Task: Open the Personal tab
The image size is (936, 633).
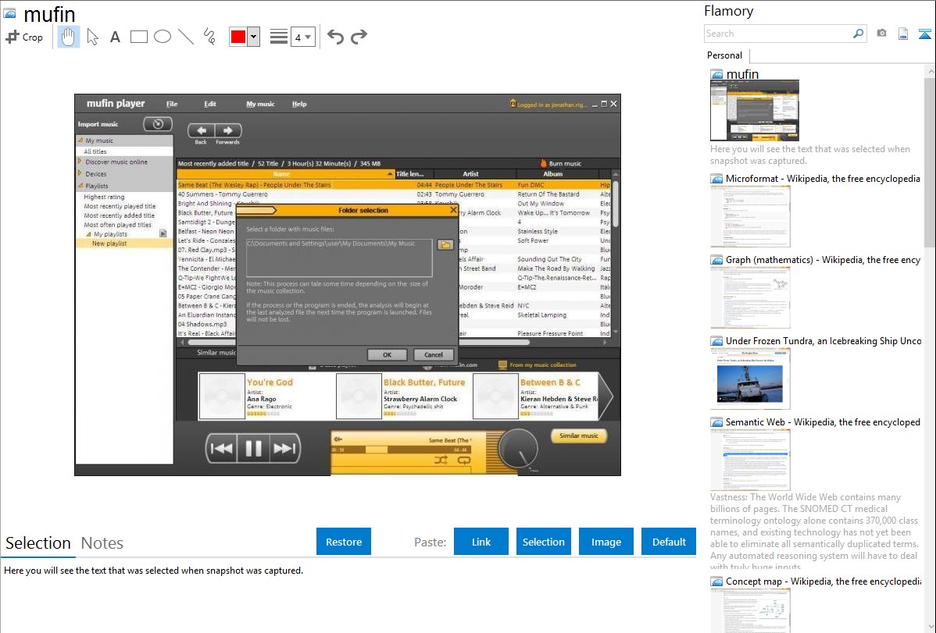Action: coord(725,55)
